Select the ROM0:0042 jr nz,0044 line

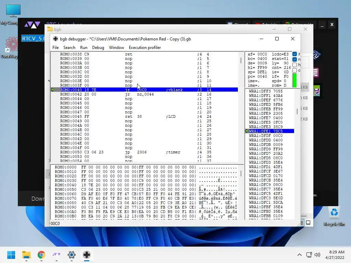[x=144, y=94]
